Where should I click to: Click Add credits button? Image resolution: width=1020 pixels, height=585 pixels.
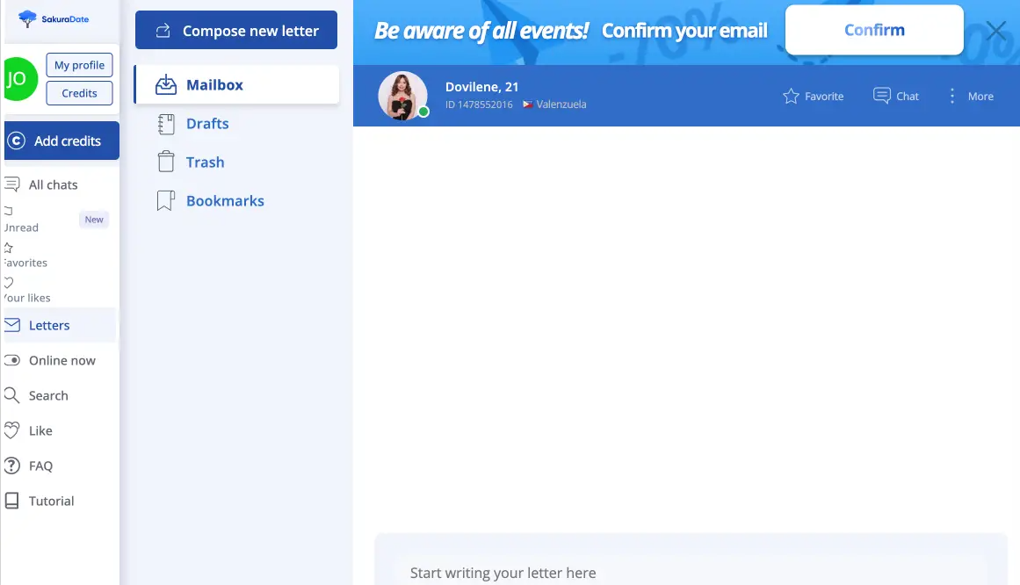(61, 141)
